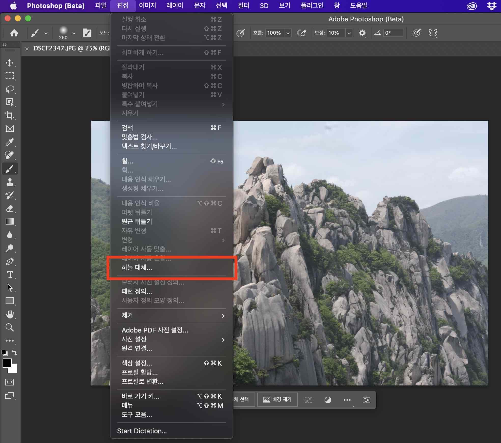501x443 pixels.
Task: Toggle the brush settings panel
Action: pos(87,33)
